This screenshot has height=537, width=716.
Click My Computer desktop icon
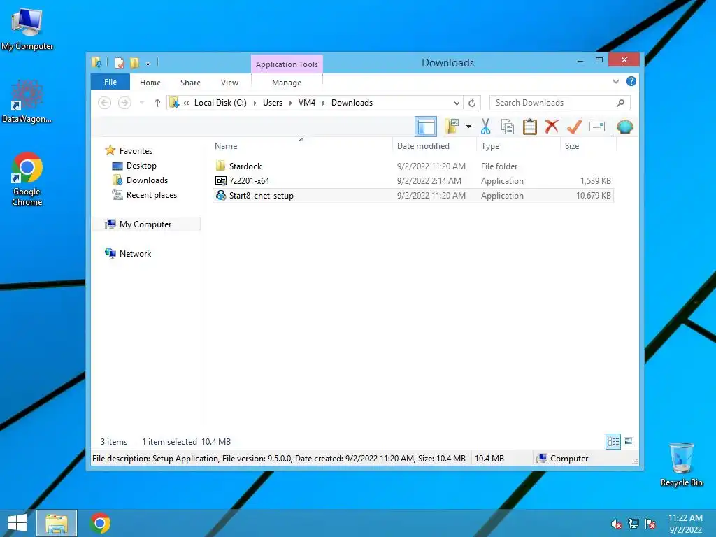tap(27, 29)
